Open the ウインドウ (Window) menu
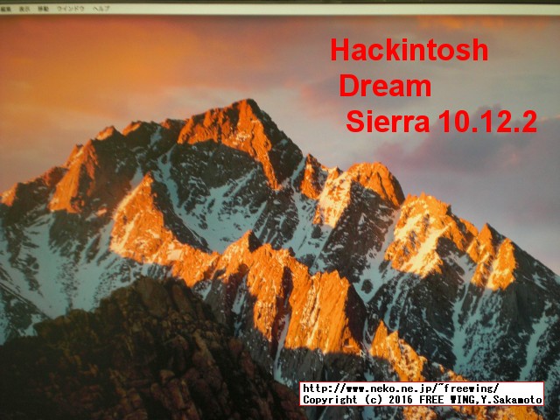 [x=71, y=9]
